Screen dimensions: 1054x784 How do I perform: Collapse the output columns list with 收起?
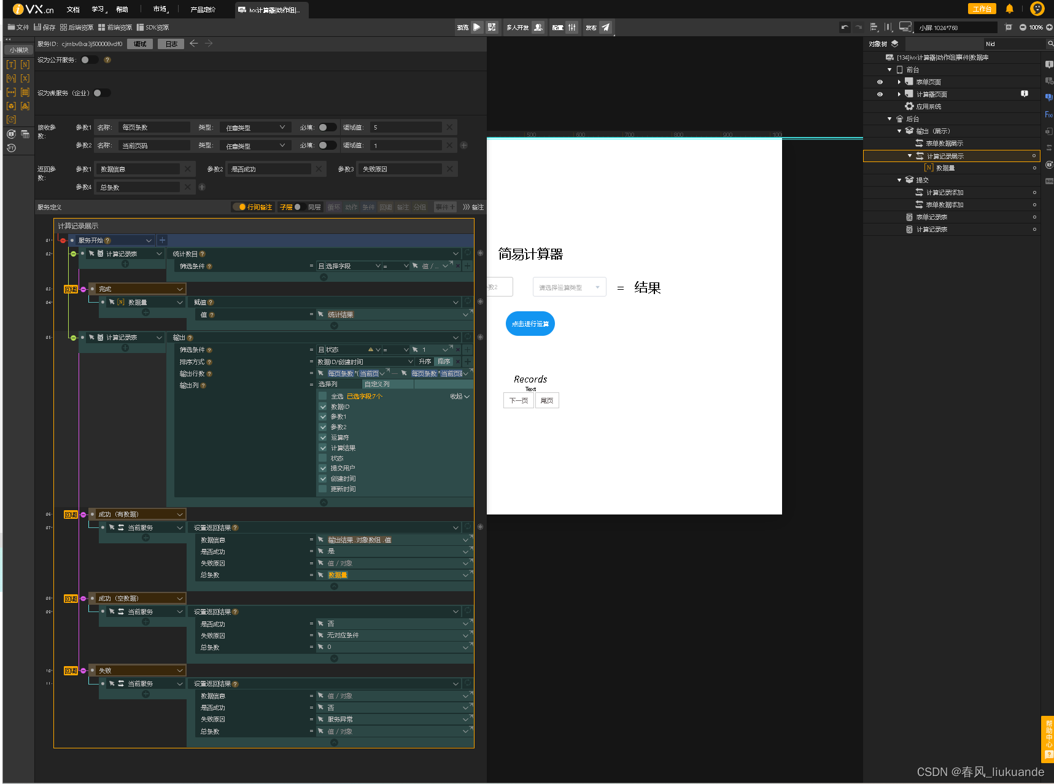point(459,396)
